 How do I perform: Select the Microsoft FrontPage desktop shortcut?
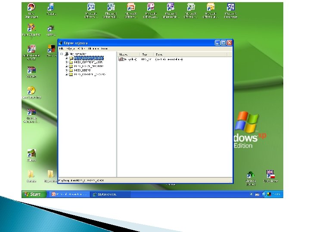231,7
